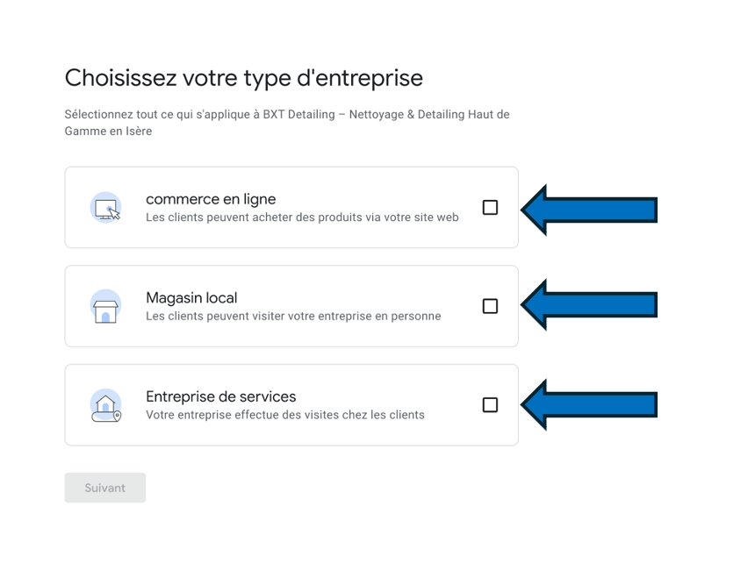Click the commerce en ligne monitor icon
The image size is (748, 563).
(x=106, y=207)
